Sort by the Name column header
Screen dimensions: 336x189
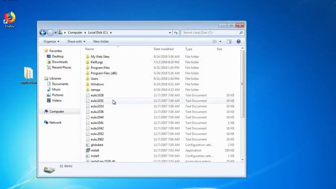point(90,49)
